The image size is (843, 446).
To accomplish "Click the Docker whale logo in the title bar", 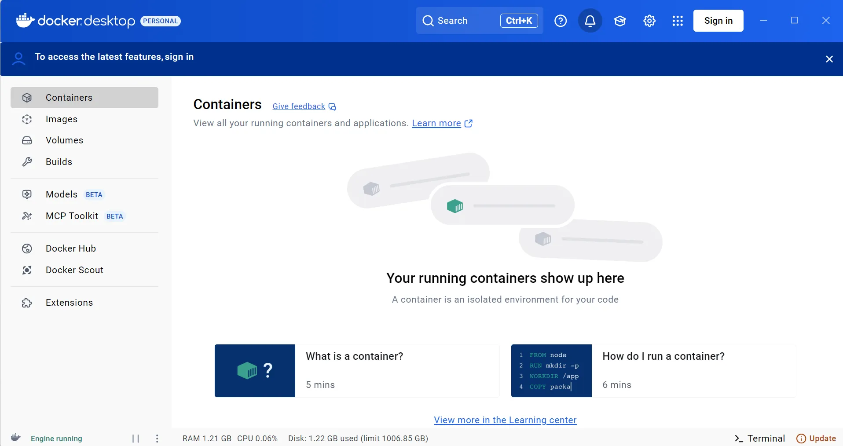I will pyautogui.click(x=25, y=20).
